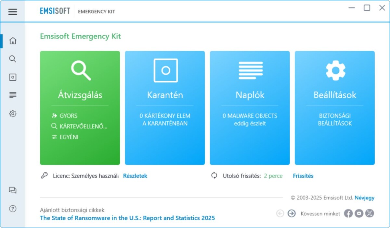Open help via the question mark icon
This screenshot has height=228, width=390.
click(13, 209)
